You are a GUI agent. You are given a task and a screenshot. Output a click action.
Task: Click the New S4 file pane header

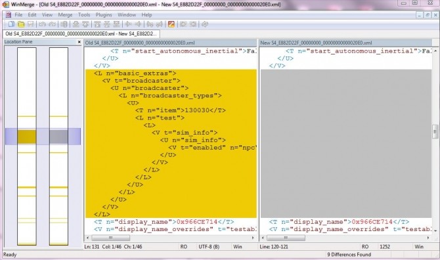[x=345, y=43]
